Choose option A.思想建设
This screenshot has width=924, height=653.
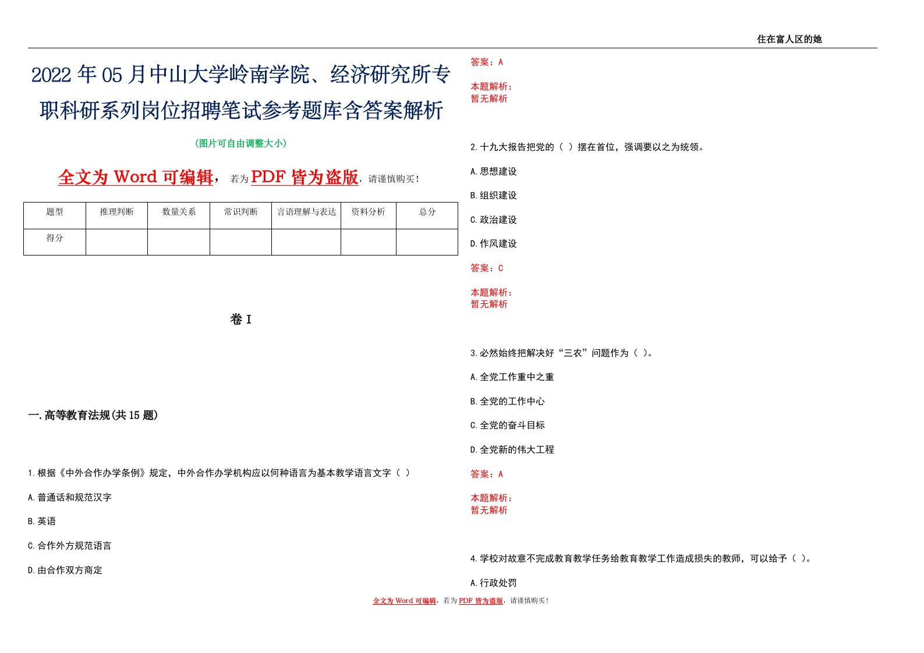494,172
